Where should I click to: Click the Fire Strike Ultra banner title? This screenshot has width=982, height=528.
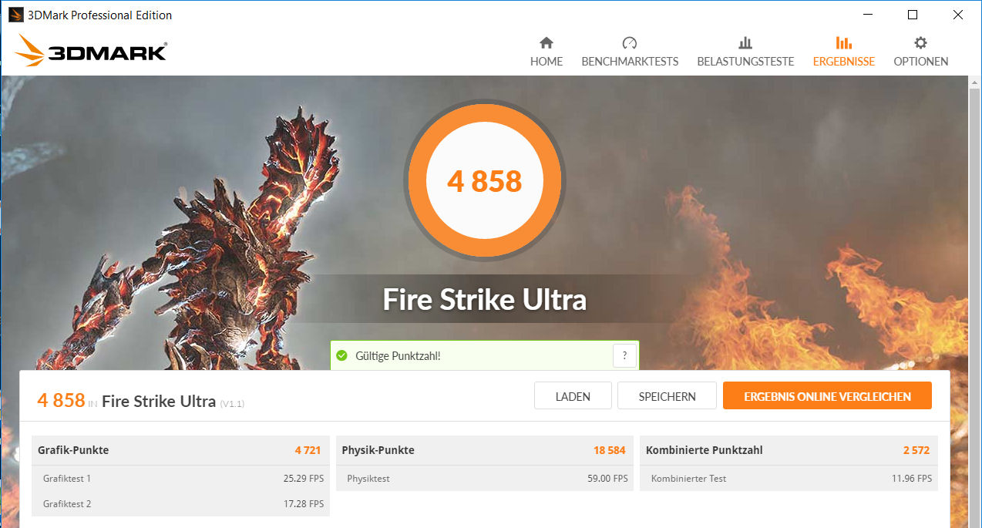point(485,300)
